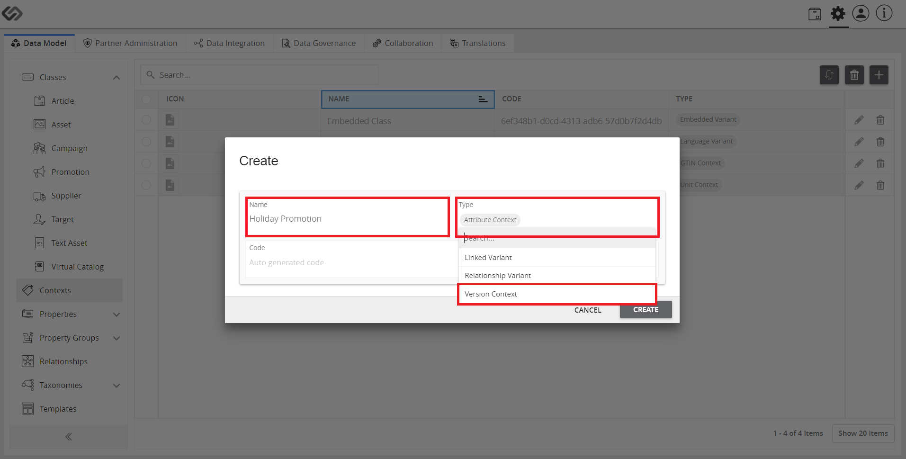
Task: Click the Embedded Class name cell
Action: tap(408, 121)
